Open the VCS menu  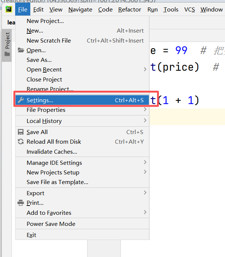(x=190, y=10)
